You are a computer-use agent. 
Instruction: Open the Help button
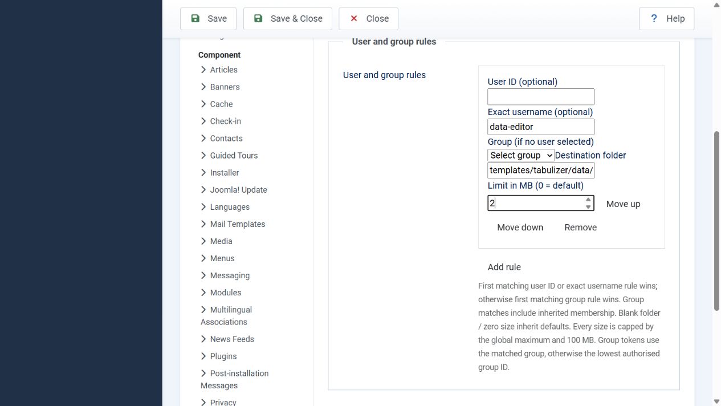pyautogui.click(x=667, y=18)
